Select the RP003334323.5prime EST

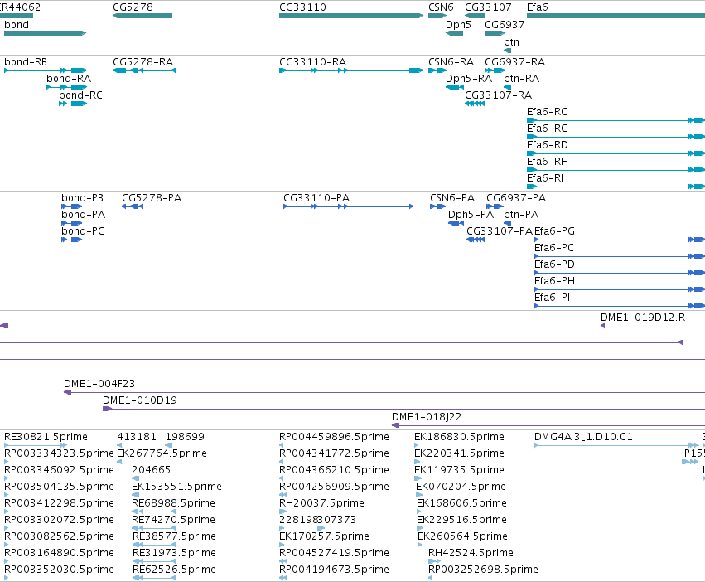[59, 453]
